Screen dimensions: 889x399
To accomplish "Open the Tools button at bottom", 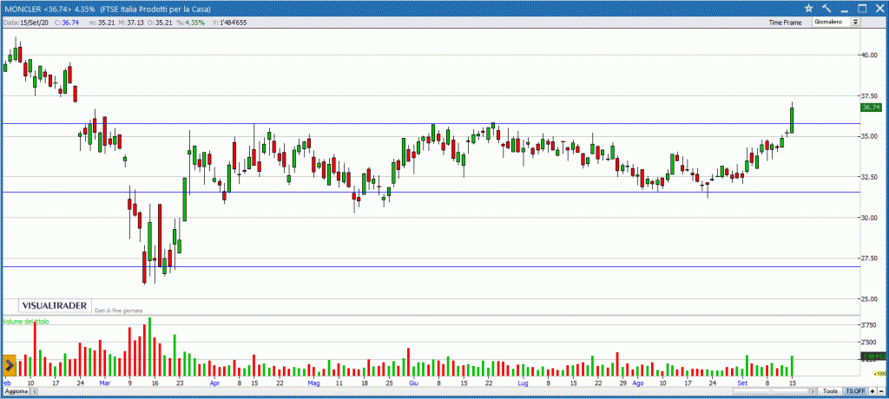I will click(831, 391).
